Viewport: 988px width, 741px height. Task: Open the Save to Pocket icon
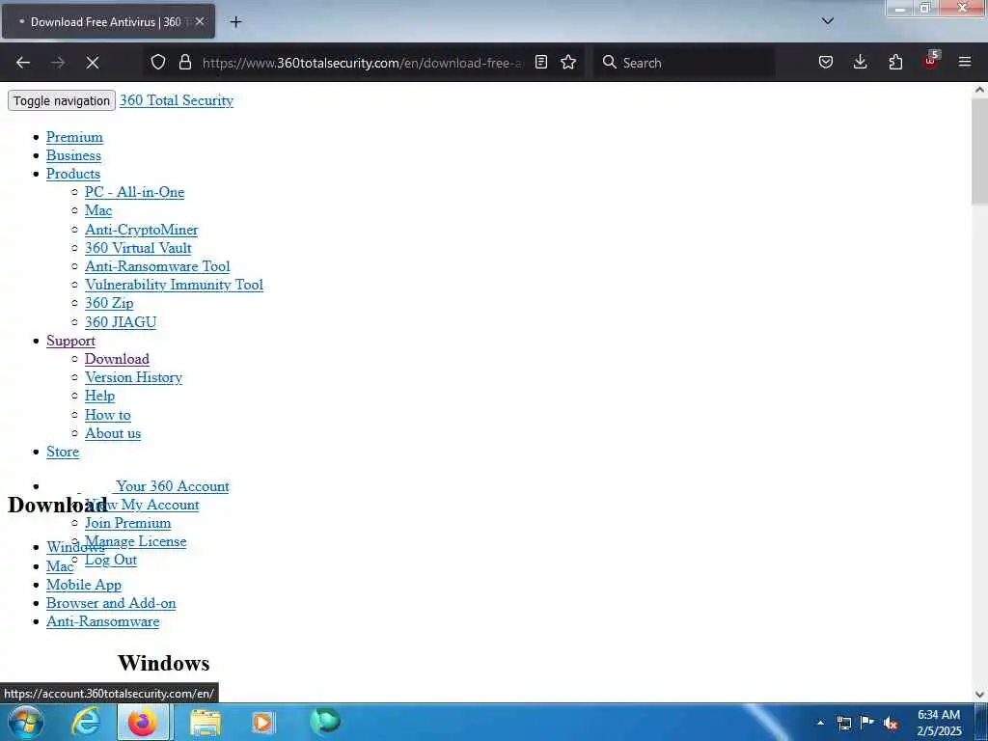[x=826, y=63]
